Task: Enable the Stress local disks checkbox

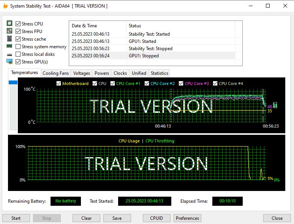Action: click(18, 54)
